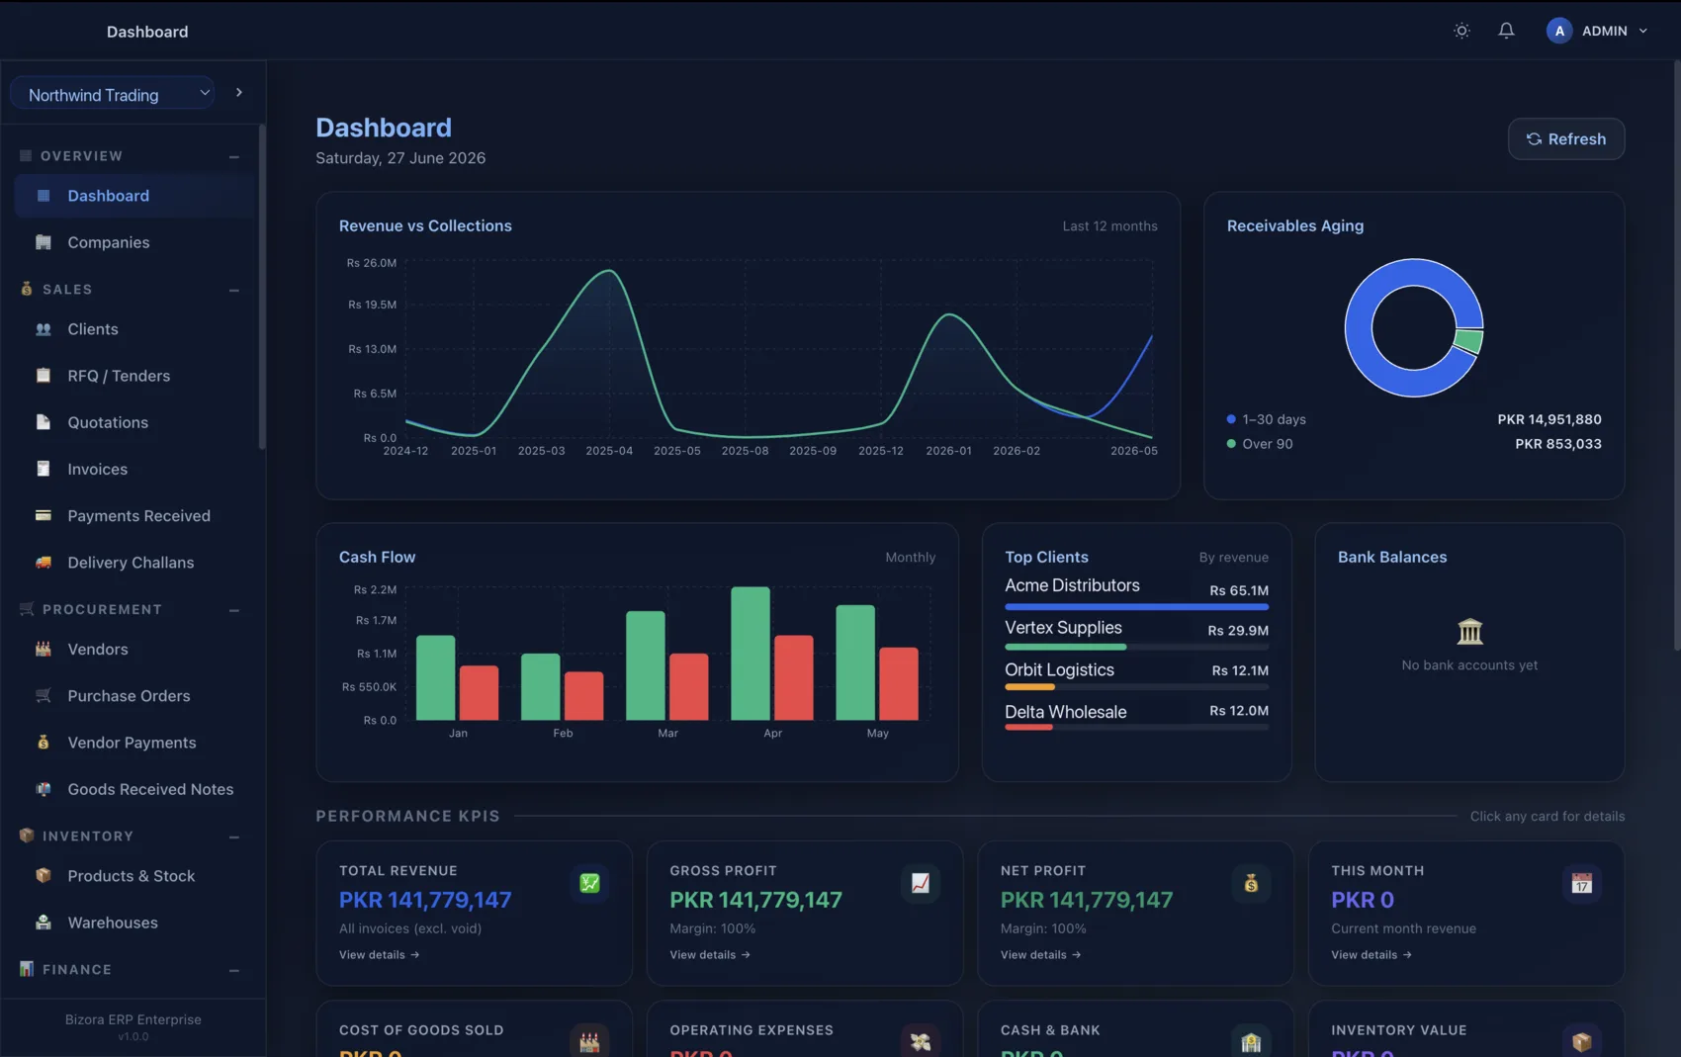The height and width of the screenshot is (1057, 1681).
Task: Click the Purchase Orders cart icon
Action: point(43,696)
